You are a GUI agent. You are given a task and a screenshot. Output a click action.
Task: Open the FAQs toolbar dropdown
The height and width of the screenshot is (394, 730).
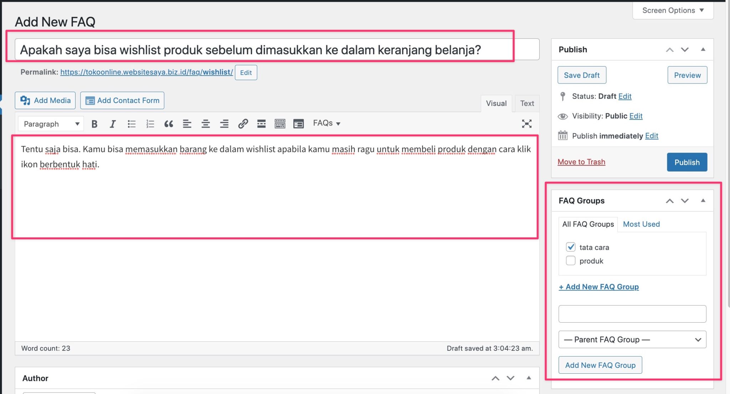(x=326, y=123)
